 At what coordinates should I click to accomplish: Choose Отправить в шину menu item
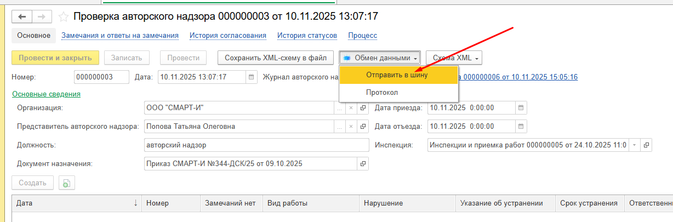[x=397, y=75]
